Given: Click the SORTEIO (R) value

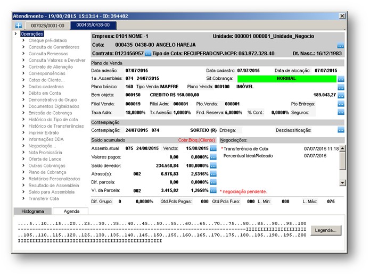Looking at the screenshot, I should (x=203, y=130).
